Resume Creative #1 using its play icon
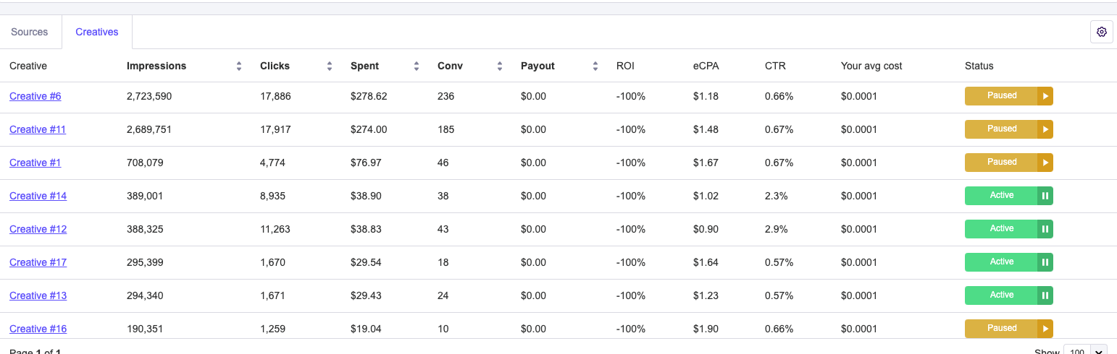 click(x=1045, y=163)
